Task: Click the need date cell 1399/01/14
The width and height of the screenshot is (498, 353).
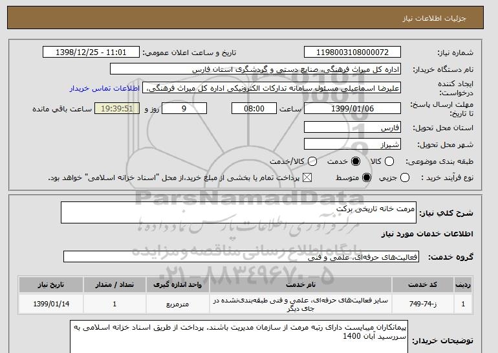Action: [x=51, y=304]
